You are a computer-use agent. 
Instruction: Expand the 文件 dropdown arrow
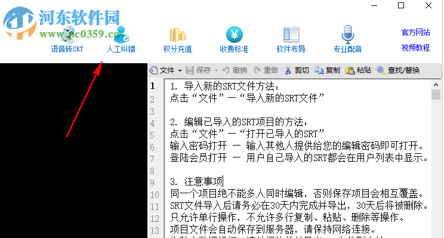(180, 70)
